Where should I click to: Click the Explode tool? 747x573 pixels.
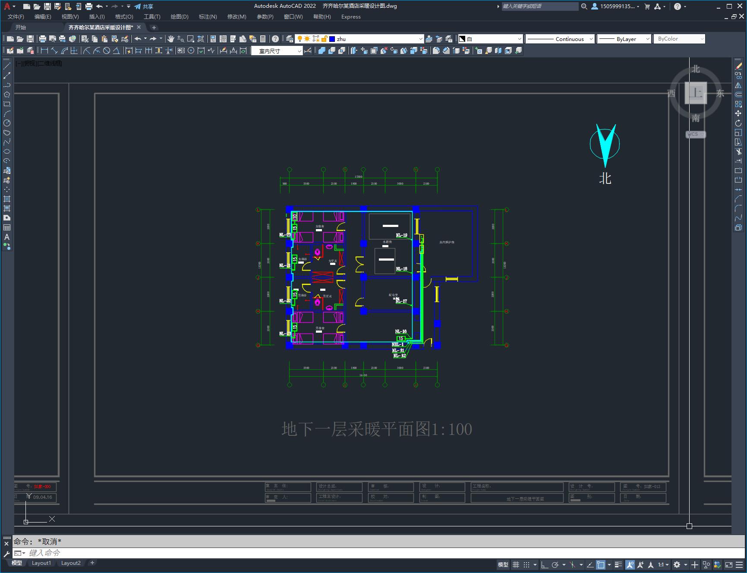[x=738, y=227]
